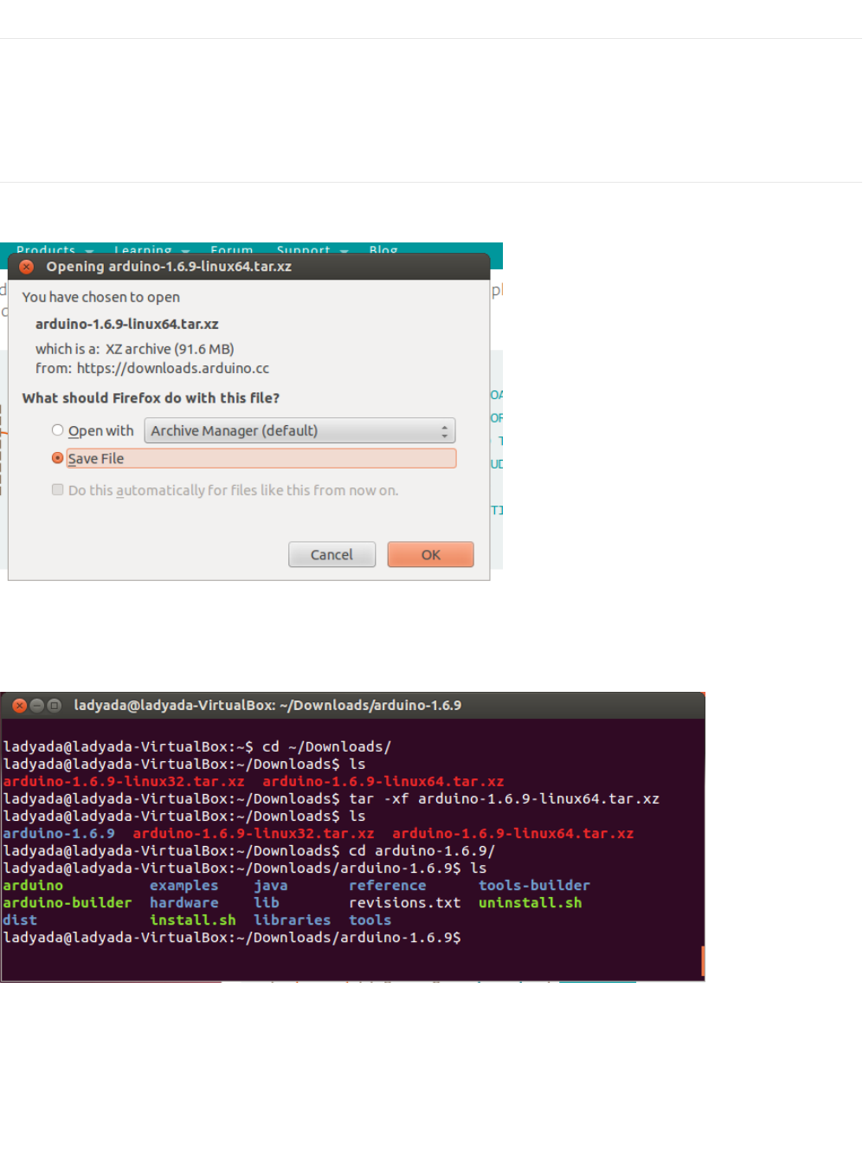Click the tar -xf command line
863x1175 pixels.
(332, 799)
